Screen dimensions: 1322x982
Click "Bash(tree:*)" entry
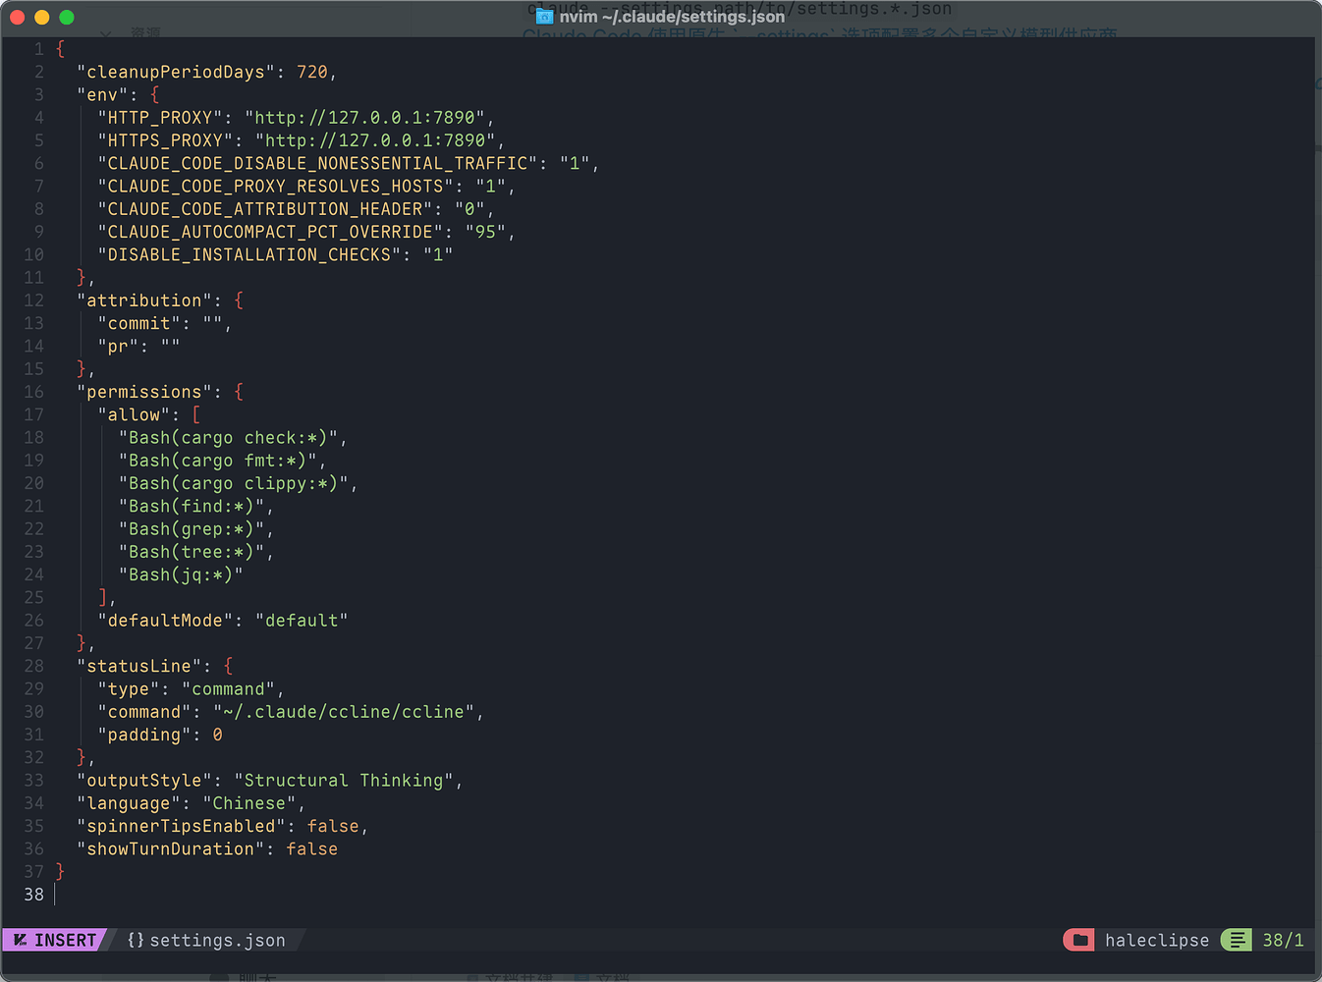click(x=192, y=552)
